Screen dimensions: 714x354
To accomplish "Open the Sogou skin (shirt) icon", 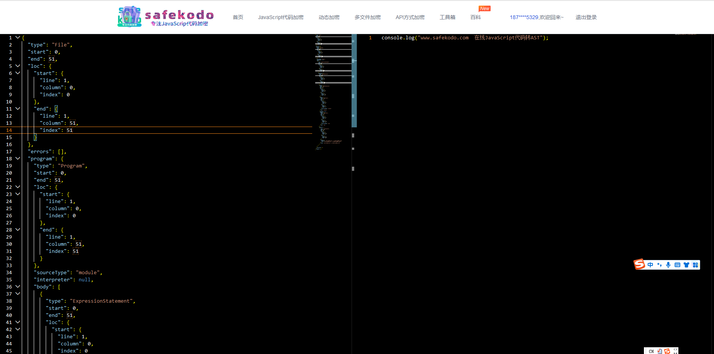I will tap(686, 265).
